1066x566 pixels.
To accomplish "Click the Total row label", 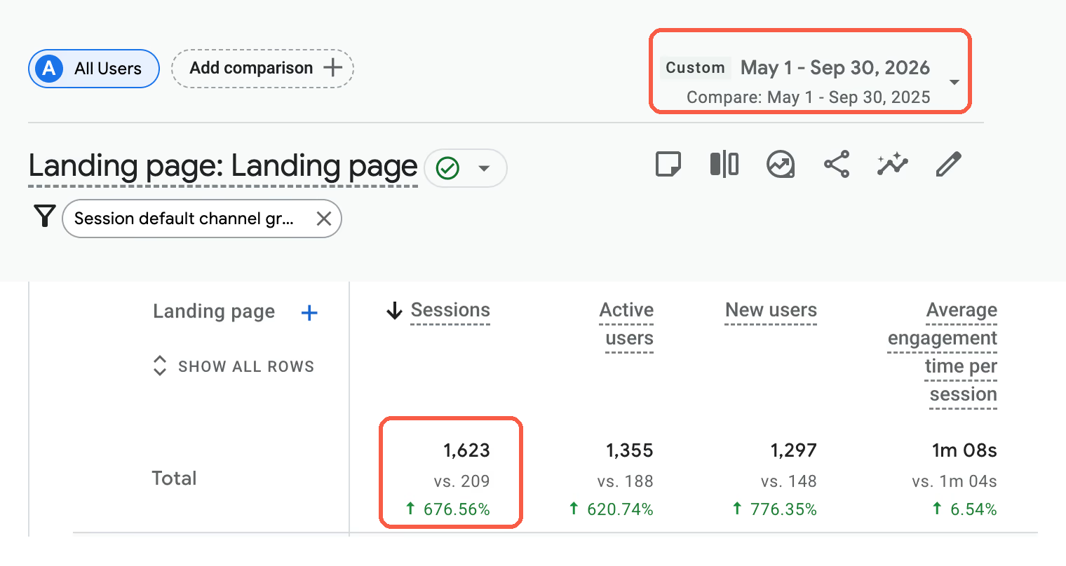I will [175, 478].
